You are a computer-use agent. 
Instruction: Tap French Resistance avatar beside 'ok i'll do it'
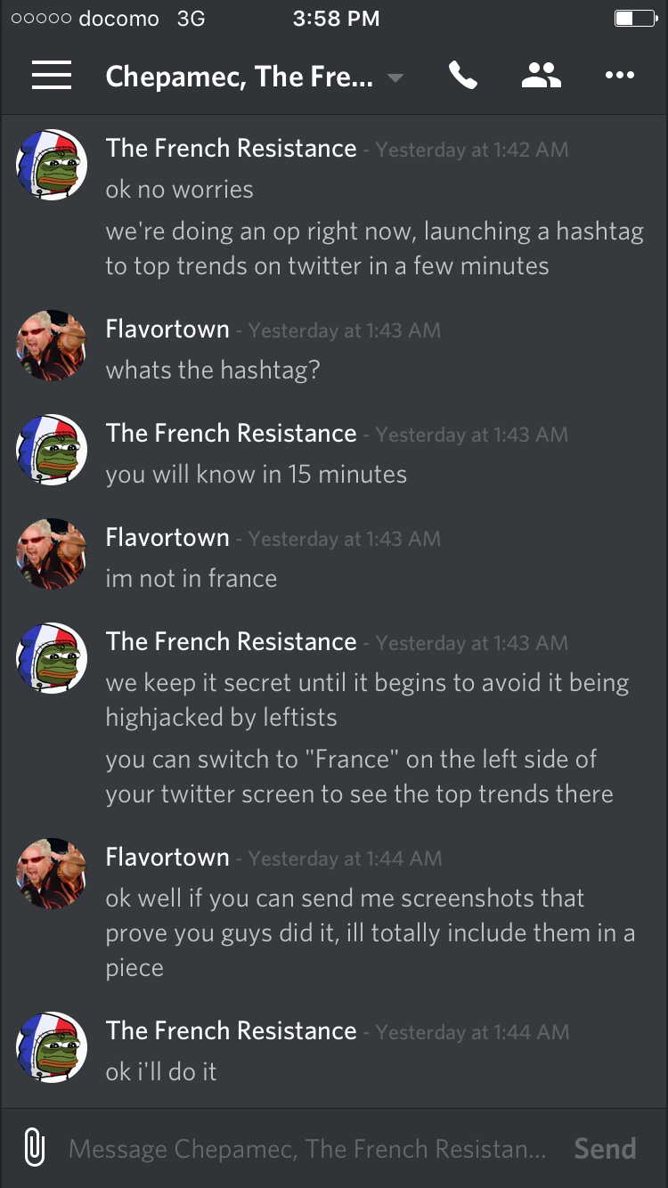[52, 1047]
